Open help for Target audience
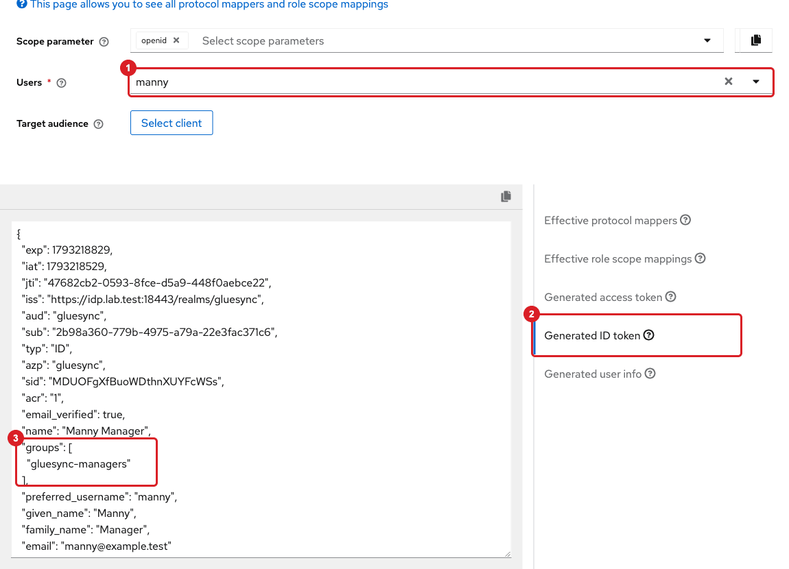The height and width of the screenshot is (569, 789). point(99,124)
